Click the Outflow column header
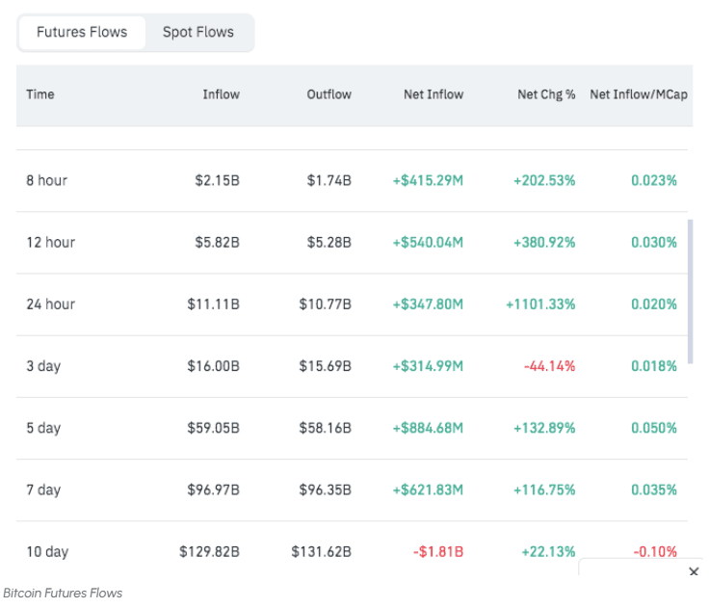Viewport: 709px width, 608px height. click(x=328, y=94)
